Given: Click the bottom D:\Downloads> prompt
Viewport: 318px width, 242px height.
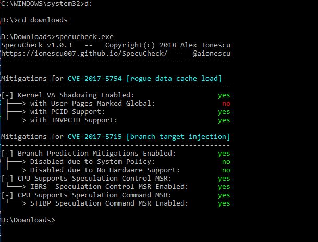Looking at the screenshot, I should (26, 220).
